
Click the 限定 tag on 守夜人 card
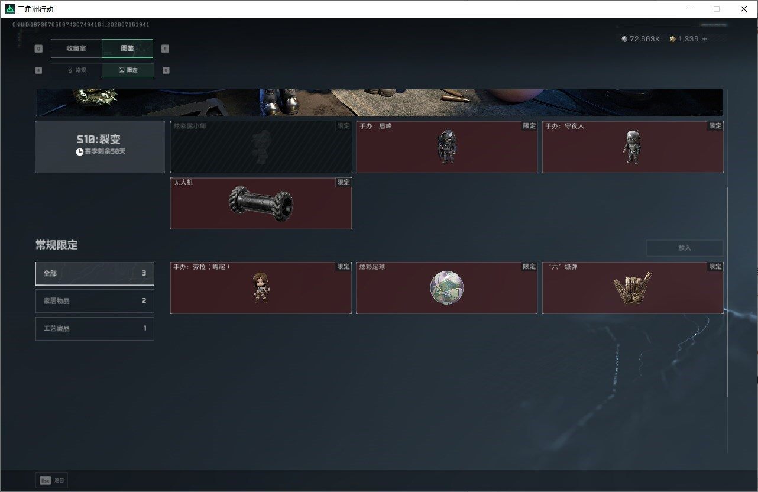(x=715, y=126)
